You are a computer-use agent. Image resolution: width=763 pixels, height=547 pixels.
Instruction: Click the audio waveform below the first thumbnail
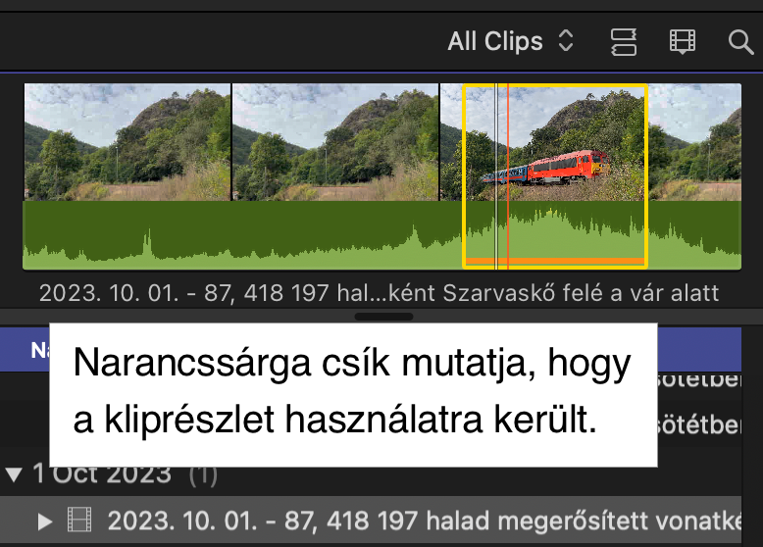[x=127, y=235]
